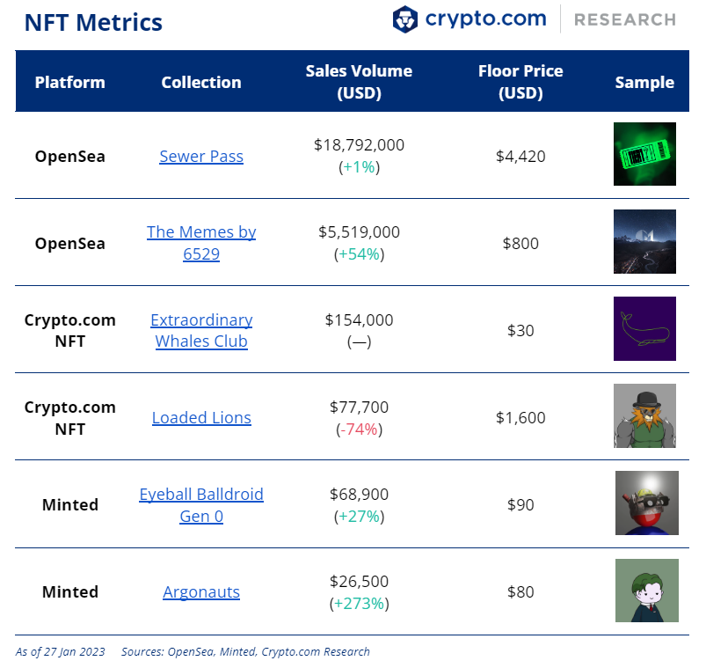706x668 pixels.
Task: Open the Loaded Lions collection link
Action: tap(201, 418)
